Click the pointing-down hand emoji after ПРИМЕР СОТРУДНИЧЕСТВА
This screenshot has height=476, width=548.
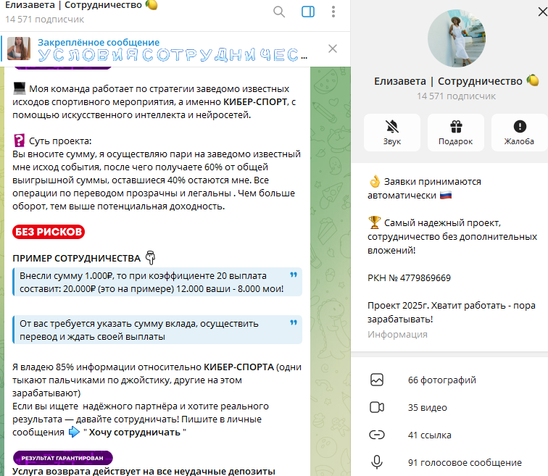coord(150,258)
